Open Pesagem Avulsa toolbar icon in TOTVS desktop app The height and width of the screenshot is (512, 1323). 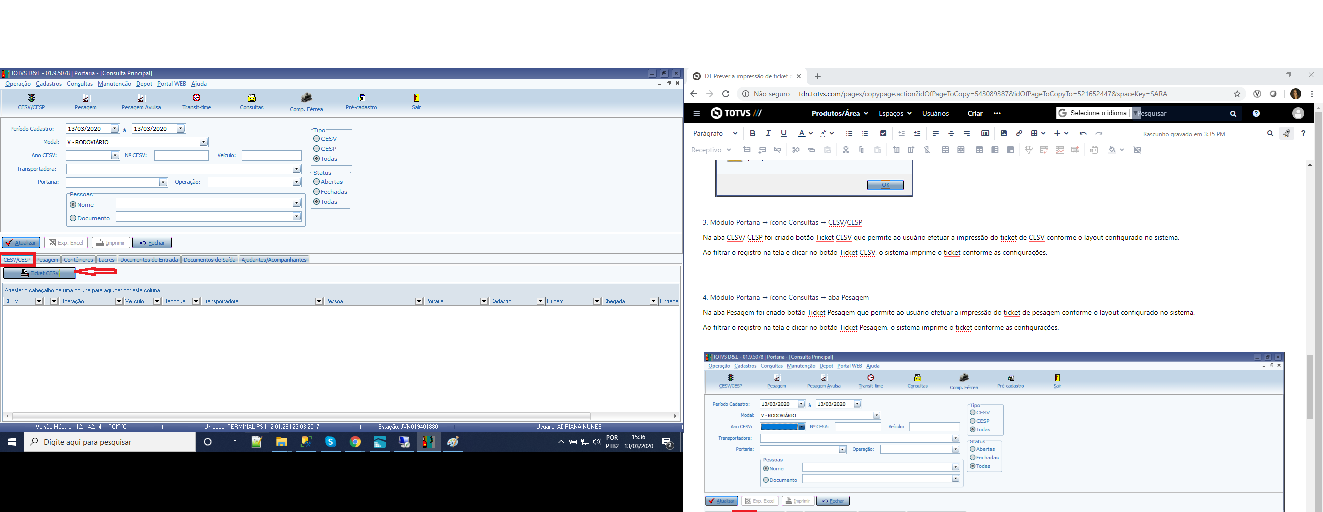[x=141, y=101]
